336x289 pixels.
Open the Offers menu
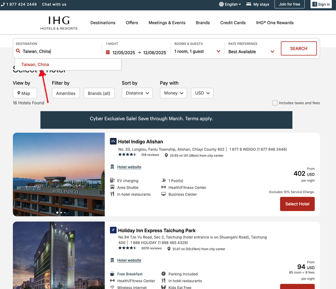click(x=132, y=23)
